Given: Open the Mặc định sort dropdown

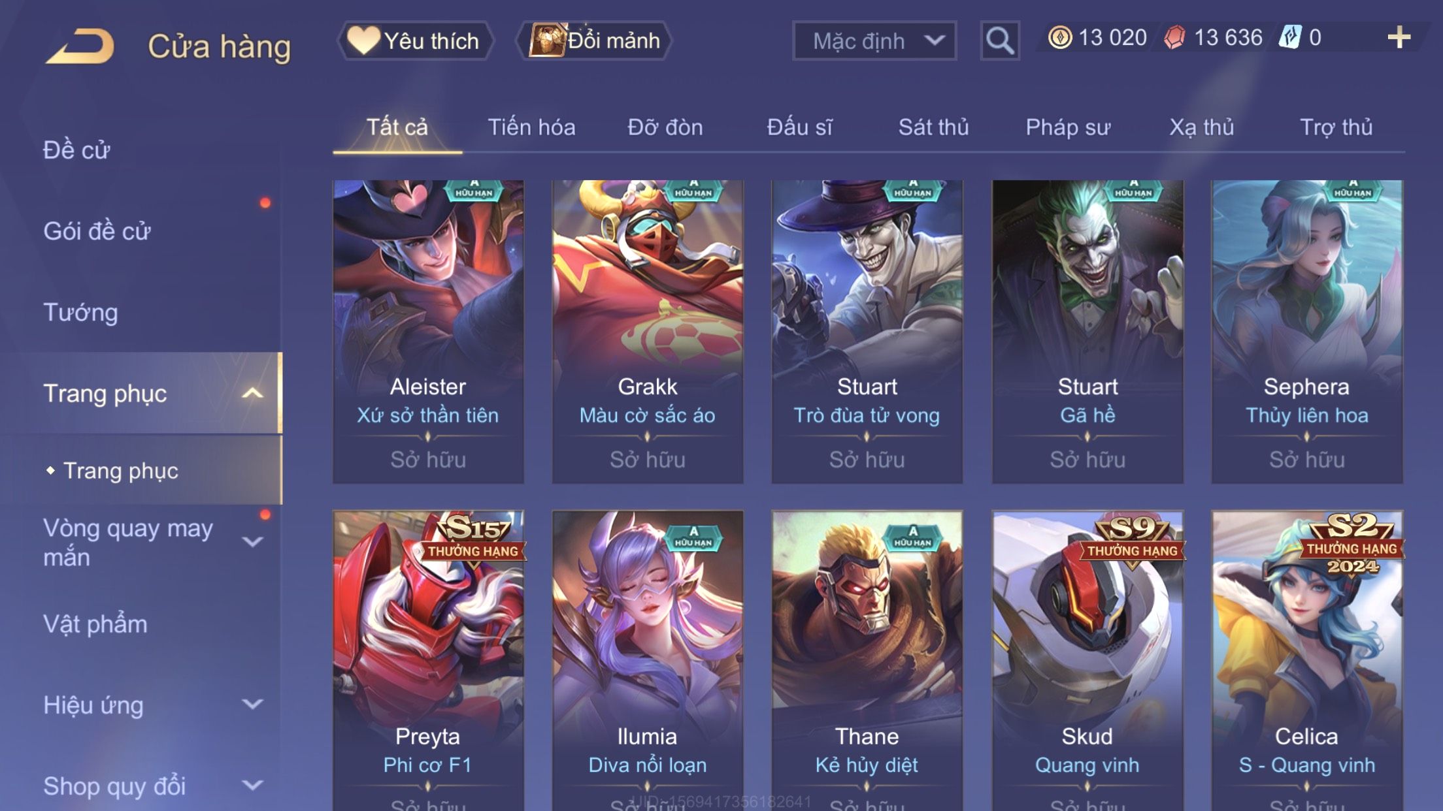Looking at the screenshot, I should pos(874,40).
